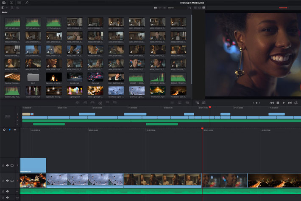Switch media pool to thumbnail grid view
The height and width of the screenshot is (201, 301).
coord(156,8)
